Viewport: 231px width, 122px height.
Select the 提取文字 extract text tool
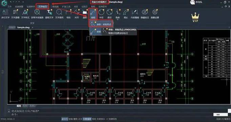tap(49, 14)
